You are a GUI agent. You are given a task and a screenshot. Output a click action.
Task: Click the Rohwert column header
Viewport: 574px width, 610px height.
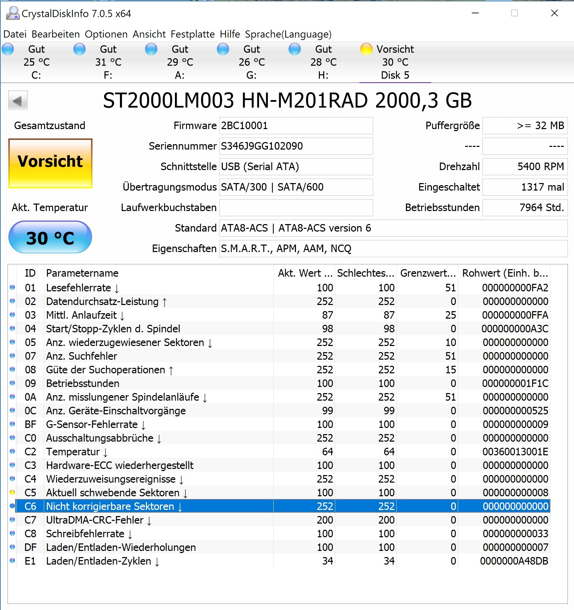[x=504, y=273]
